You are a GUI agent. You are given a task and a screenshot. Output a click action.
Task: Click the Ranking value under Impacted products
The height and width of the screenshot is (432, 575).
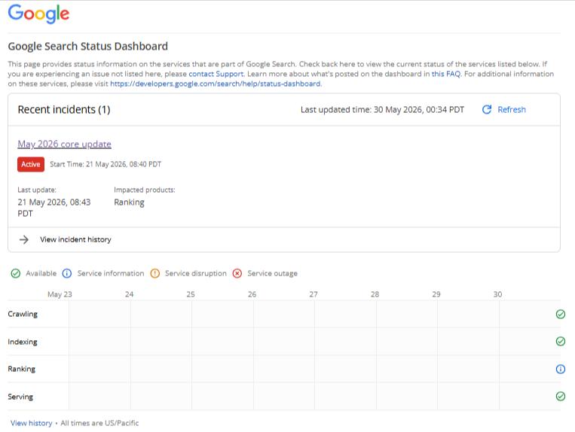click(129, 202)
